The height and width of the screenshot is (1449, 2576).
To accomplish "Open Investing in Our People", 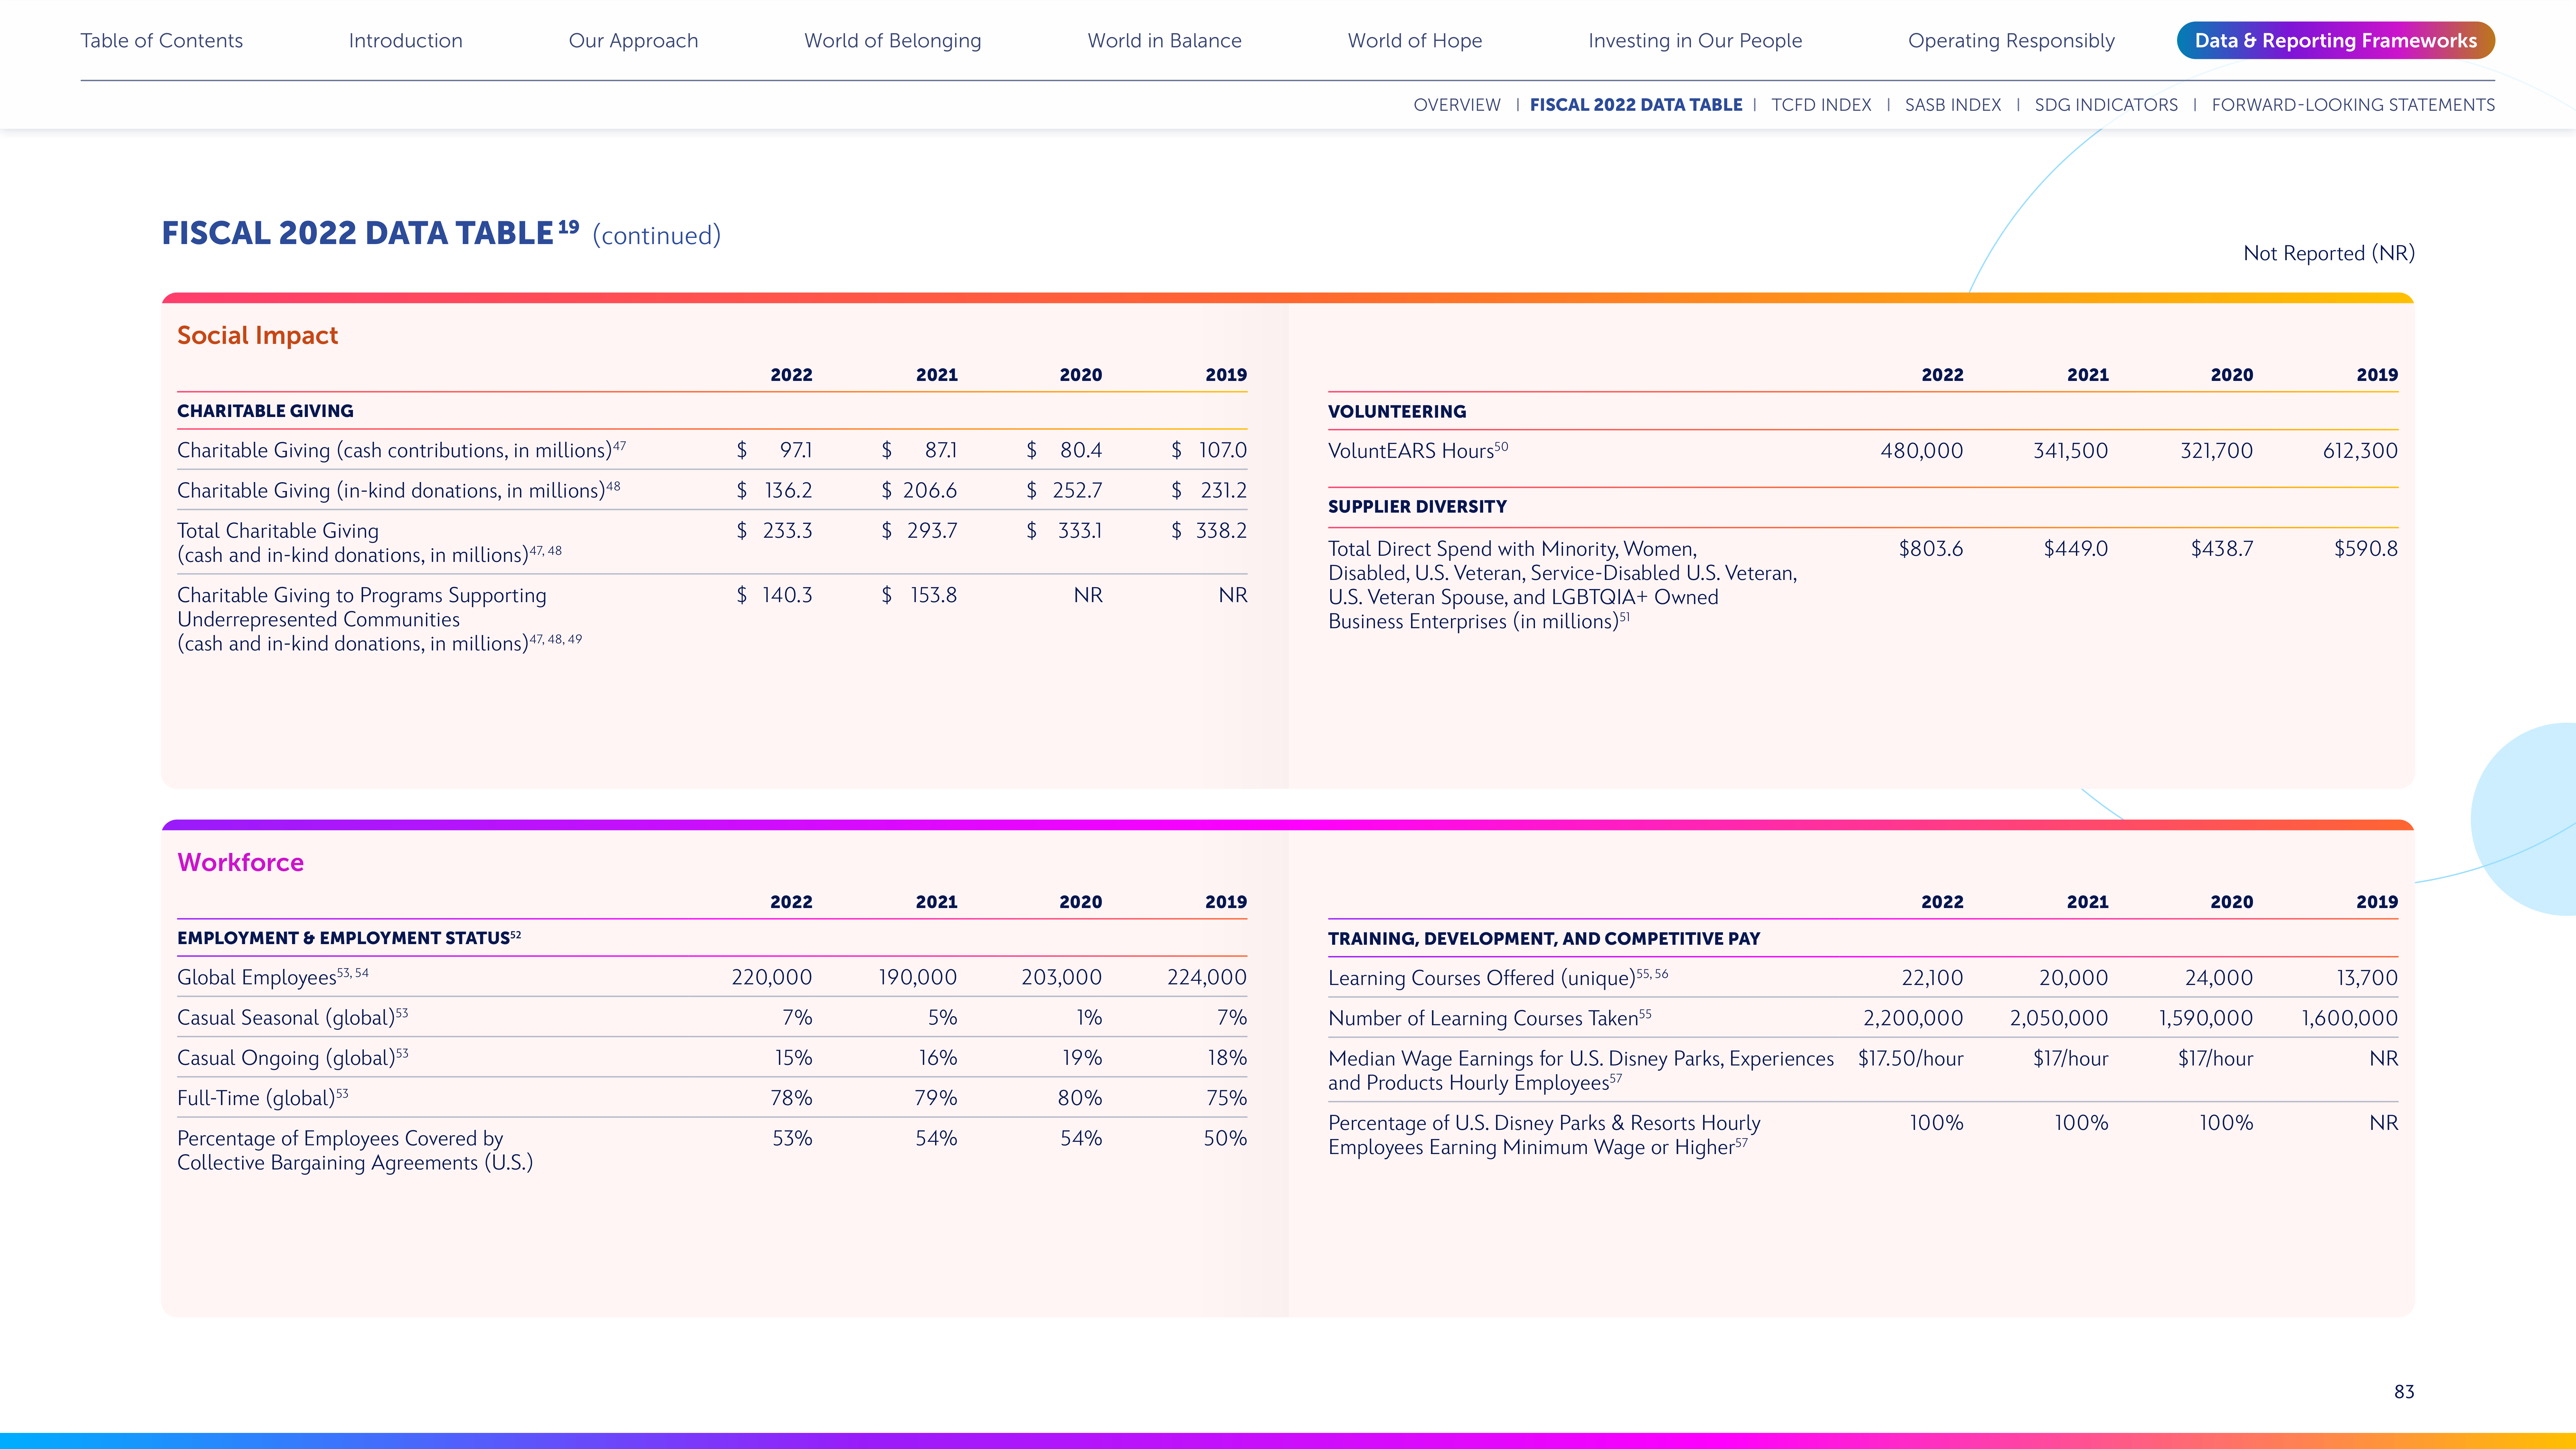I will point(1695,41).
